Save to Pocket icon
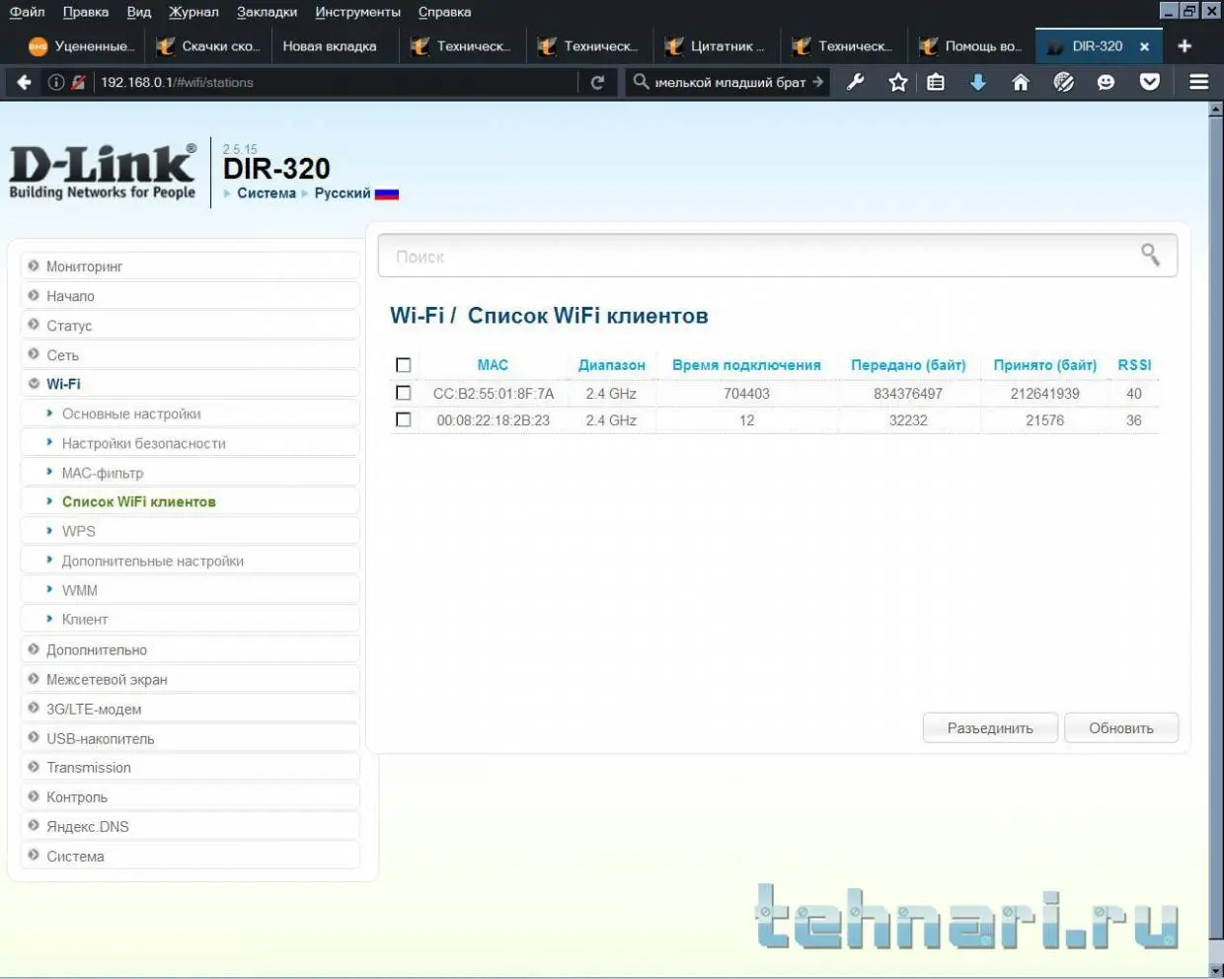1224x979 pixels. click(x=1149, y=82)
